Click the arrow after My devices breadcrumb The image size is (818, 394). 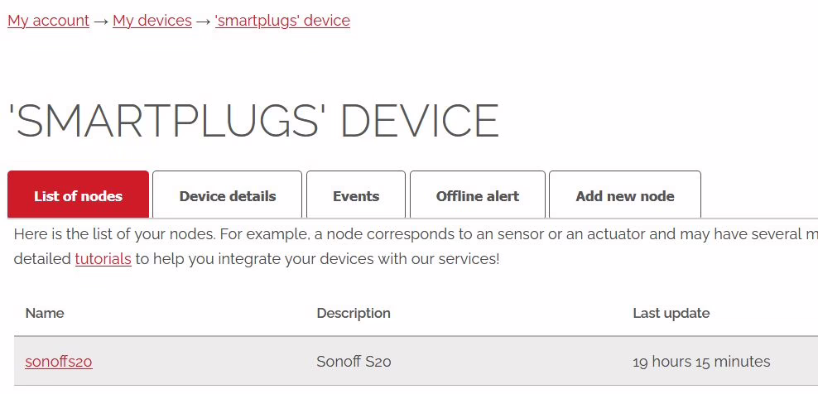(x=204, y=21)
